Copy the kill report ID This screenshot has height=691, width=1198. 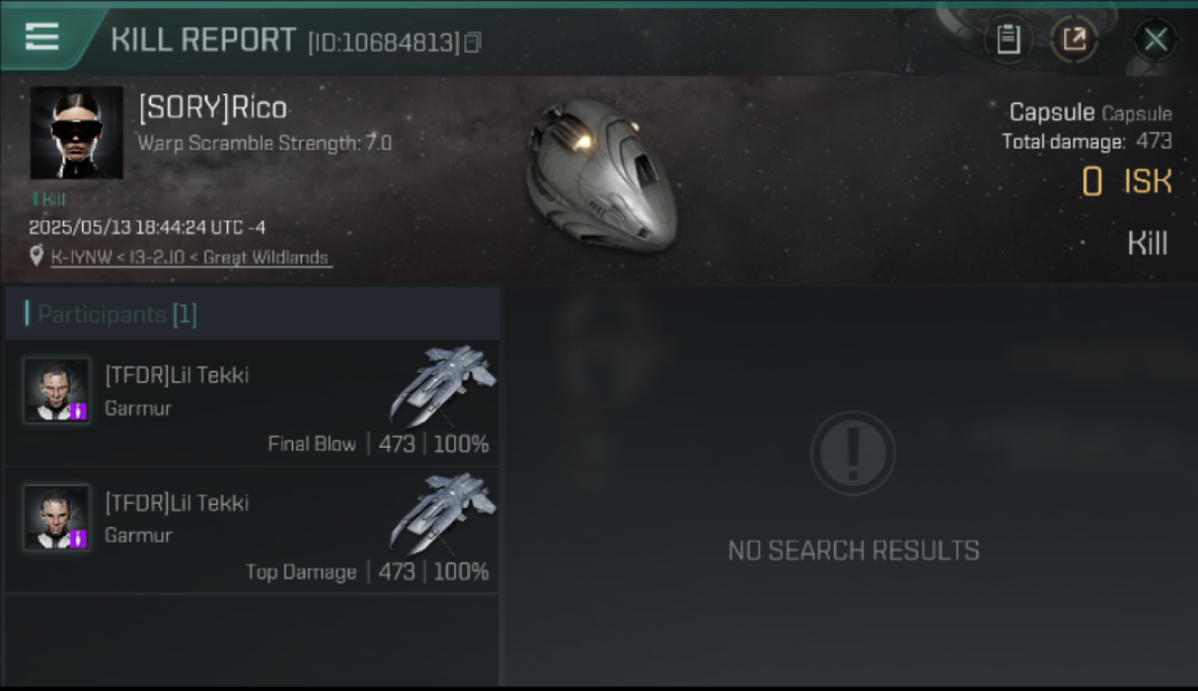coord(473,42)
